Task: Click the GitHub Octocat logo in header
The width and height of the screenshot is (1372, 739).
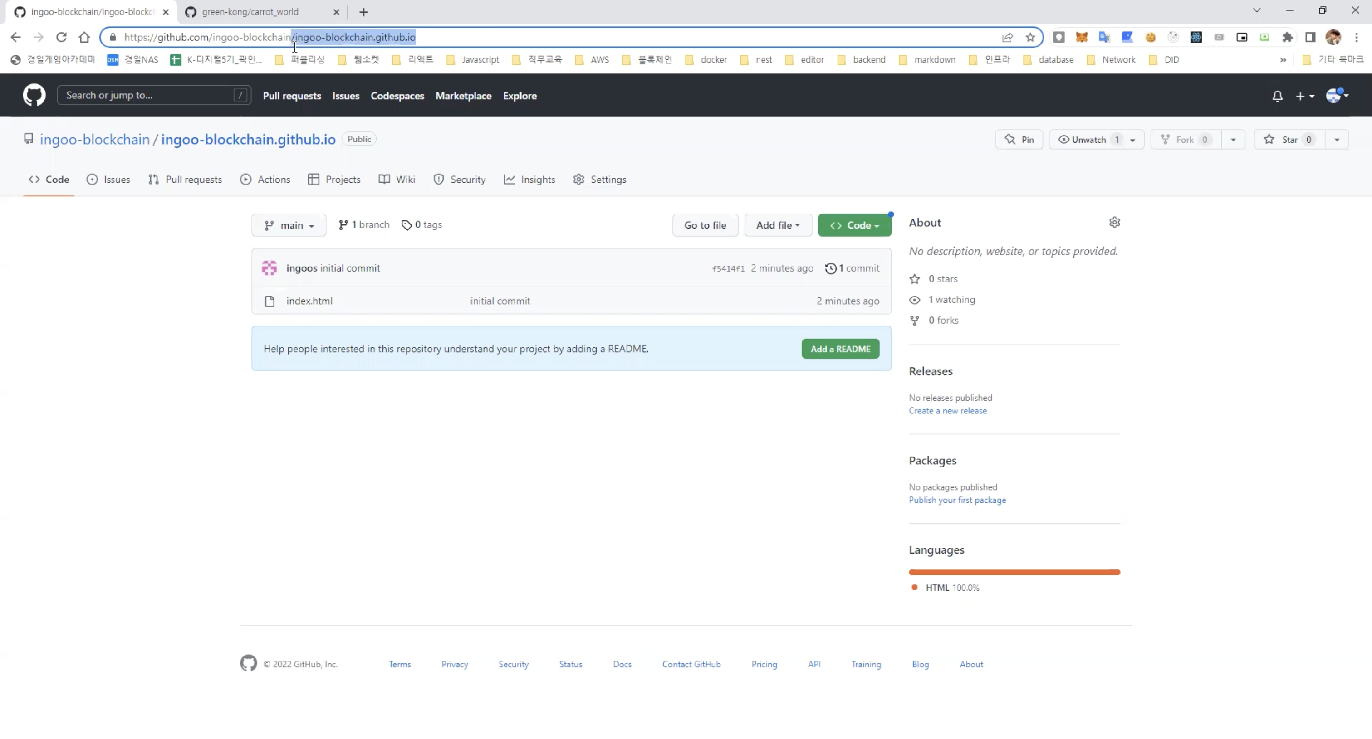Action: pyautogui.click(x=34, y=96)
